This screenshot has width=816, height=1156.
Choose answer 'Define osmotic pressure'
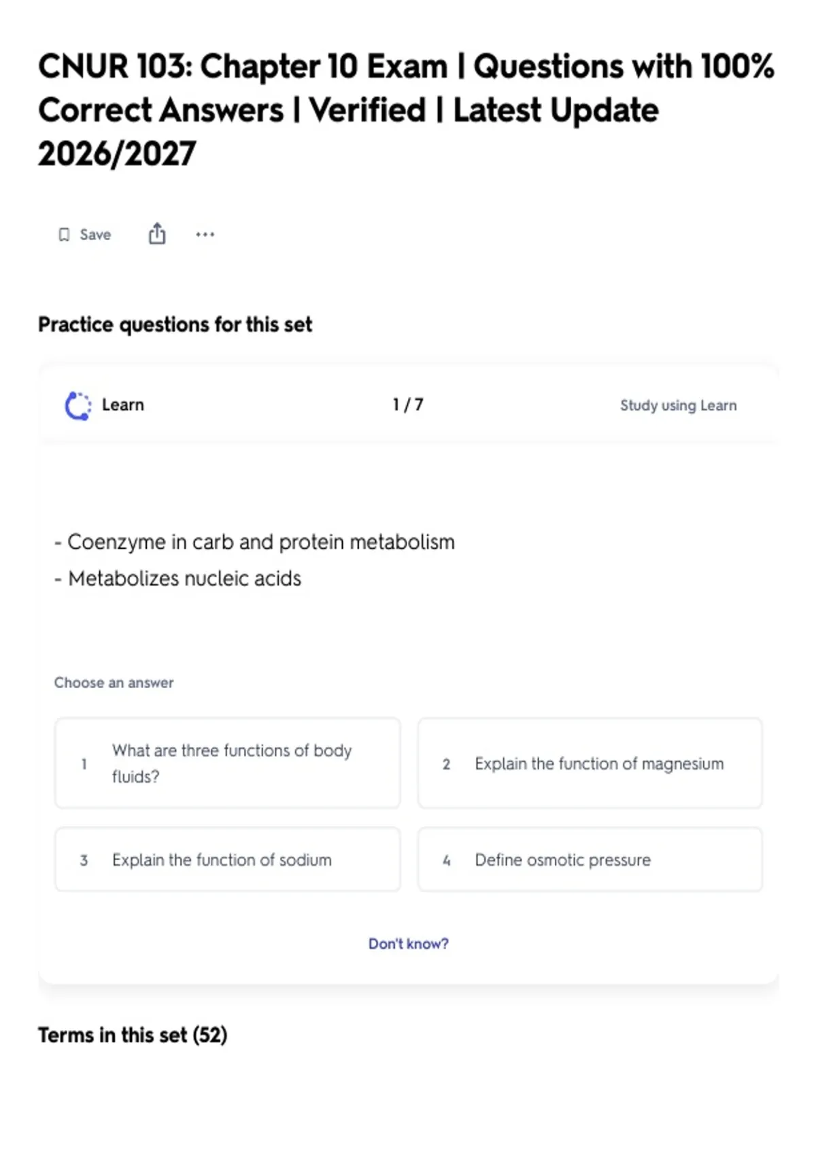590,860
